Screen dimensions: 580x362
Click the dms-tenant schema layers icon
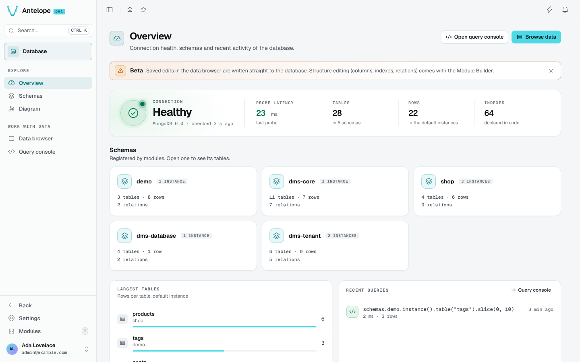pos(277,236)
